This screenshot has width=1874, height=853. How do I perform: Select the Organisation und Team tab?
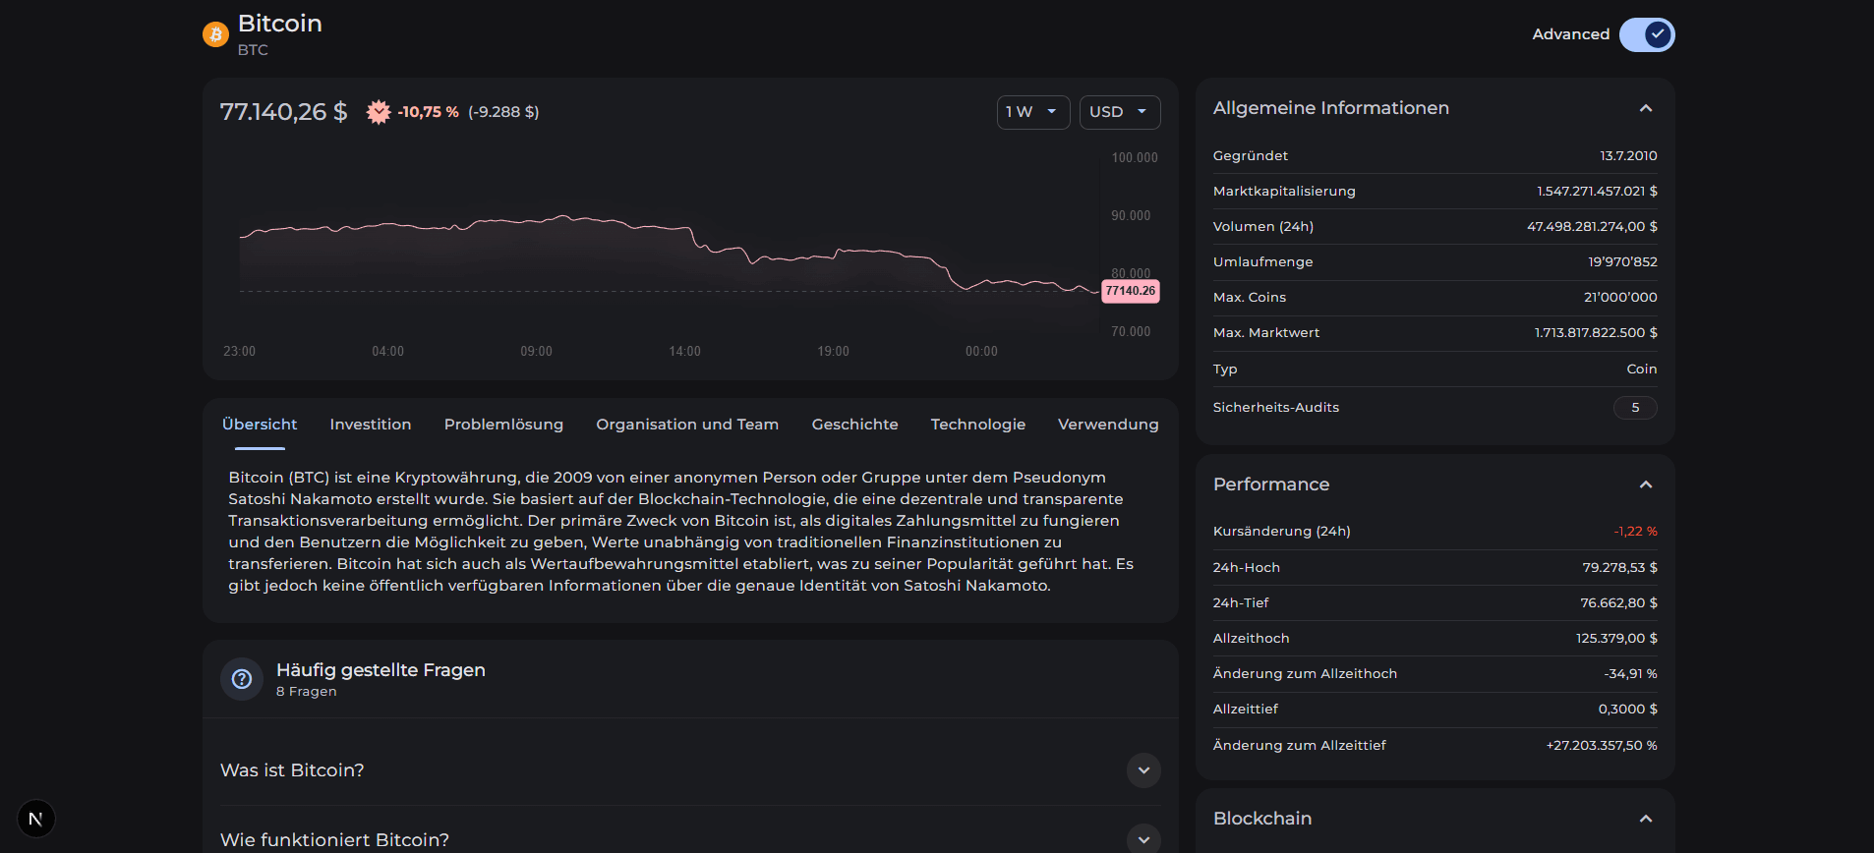pyautogui.click(x=687, y=425)
